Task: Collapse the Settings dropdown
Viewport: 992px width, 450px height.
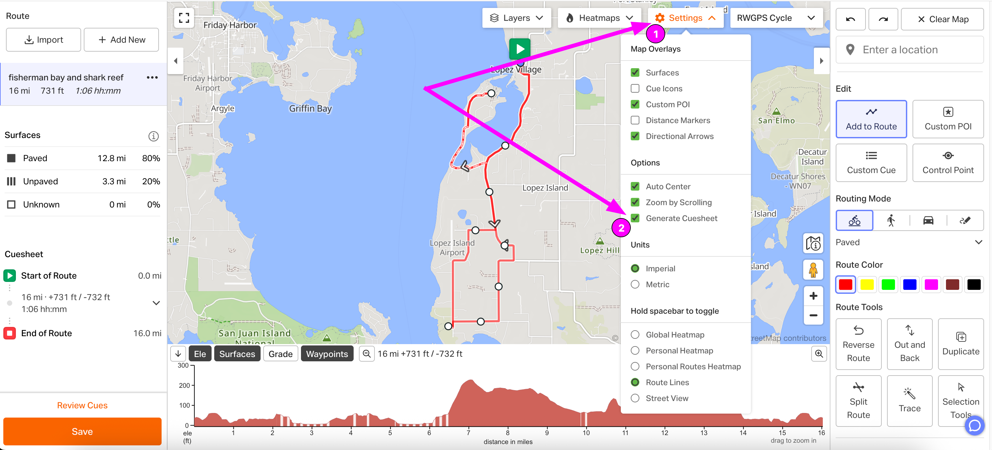Action: click(685, 18)
